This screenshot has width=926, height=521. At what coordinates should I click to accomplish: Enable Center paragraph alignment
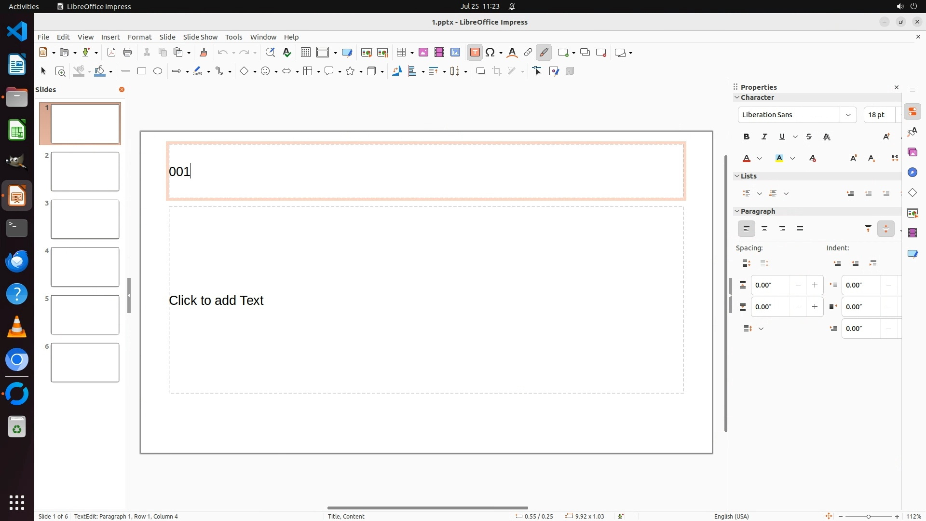pos(764,229)
